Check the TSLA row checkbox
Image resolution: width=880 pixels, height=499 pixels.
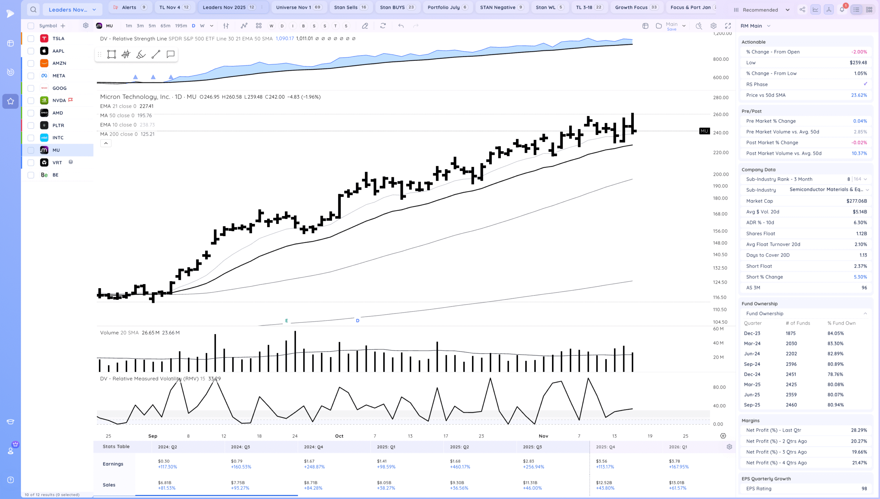31,38
